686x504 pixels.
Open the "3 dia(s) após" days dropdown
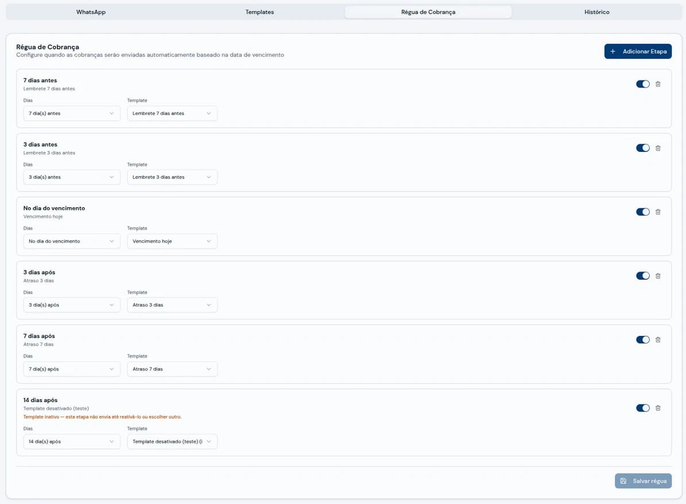72,305
